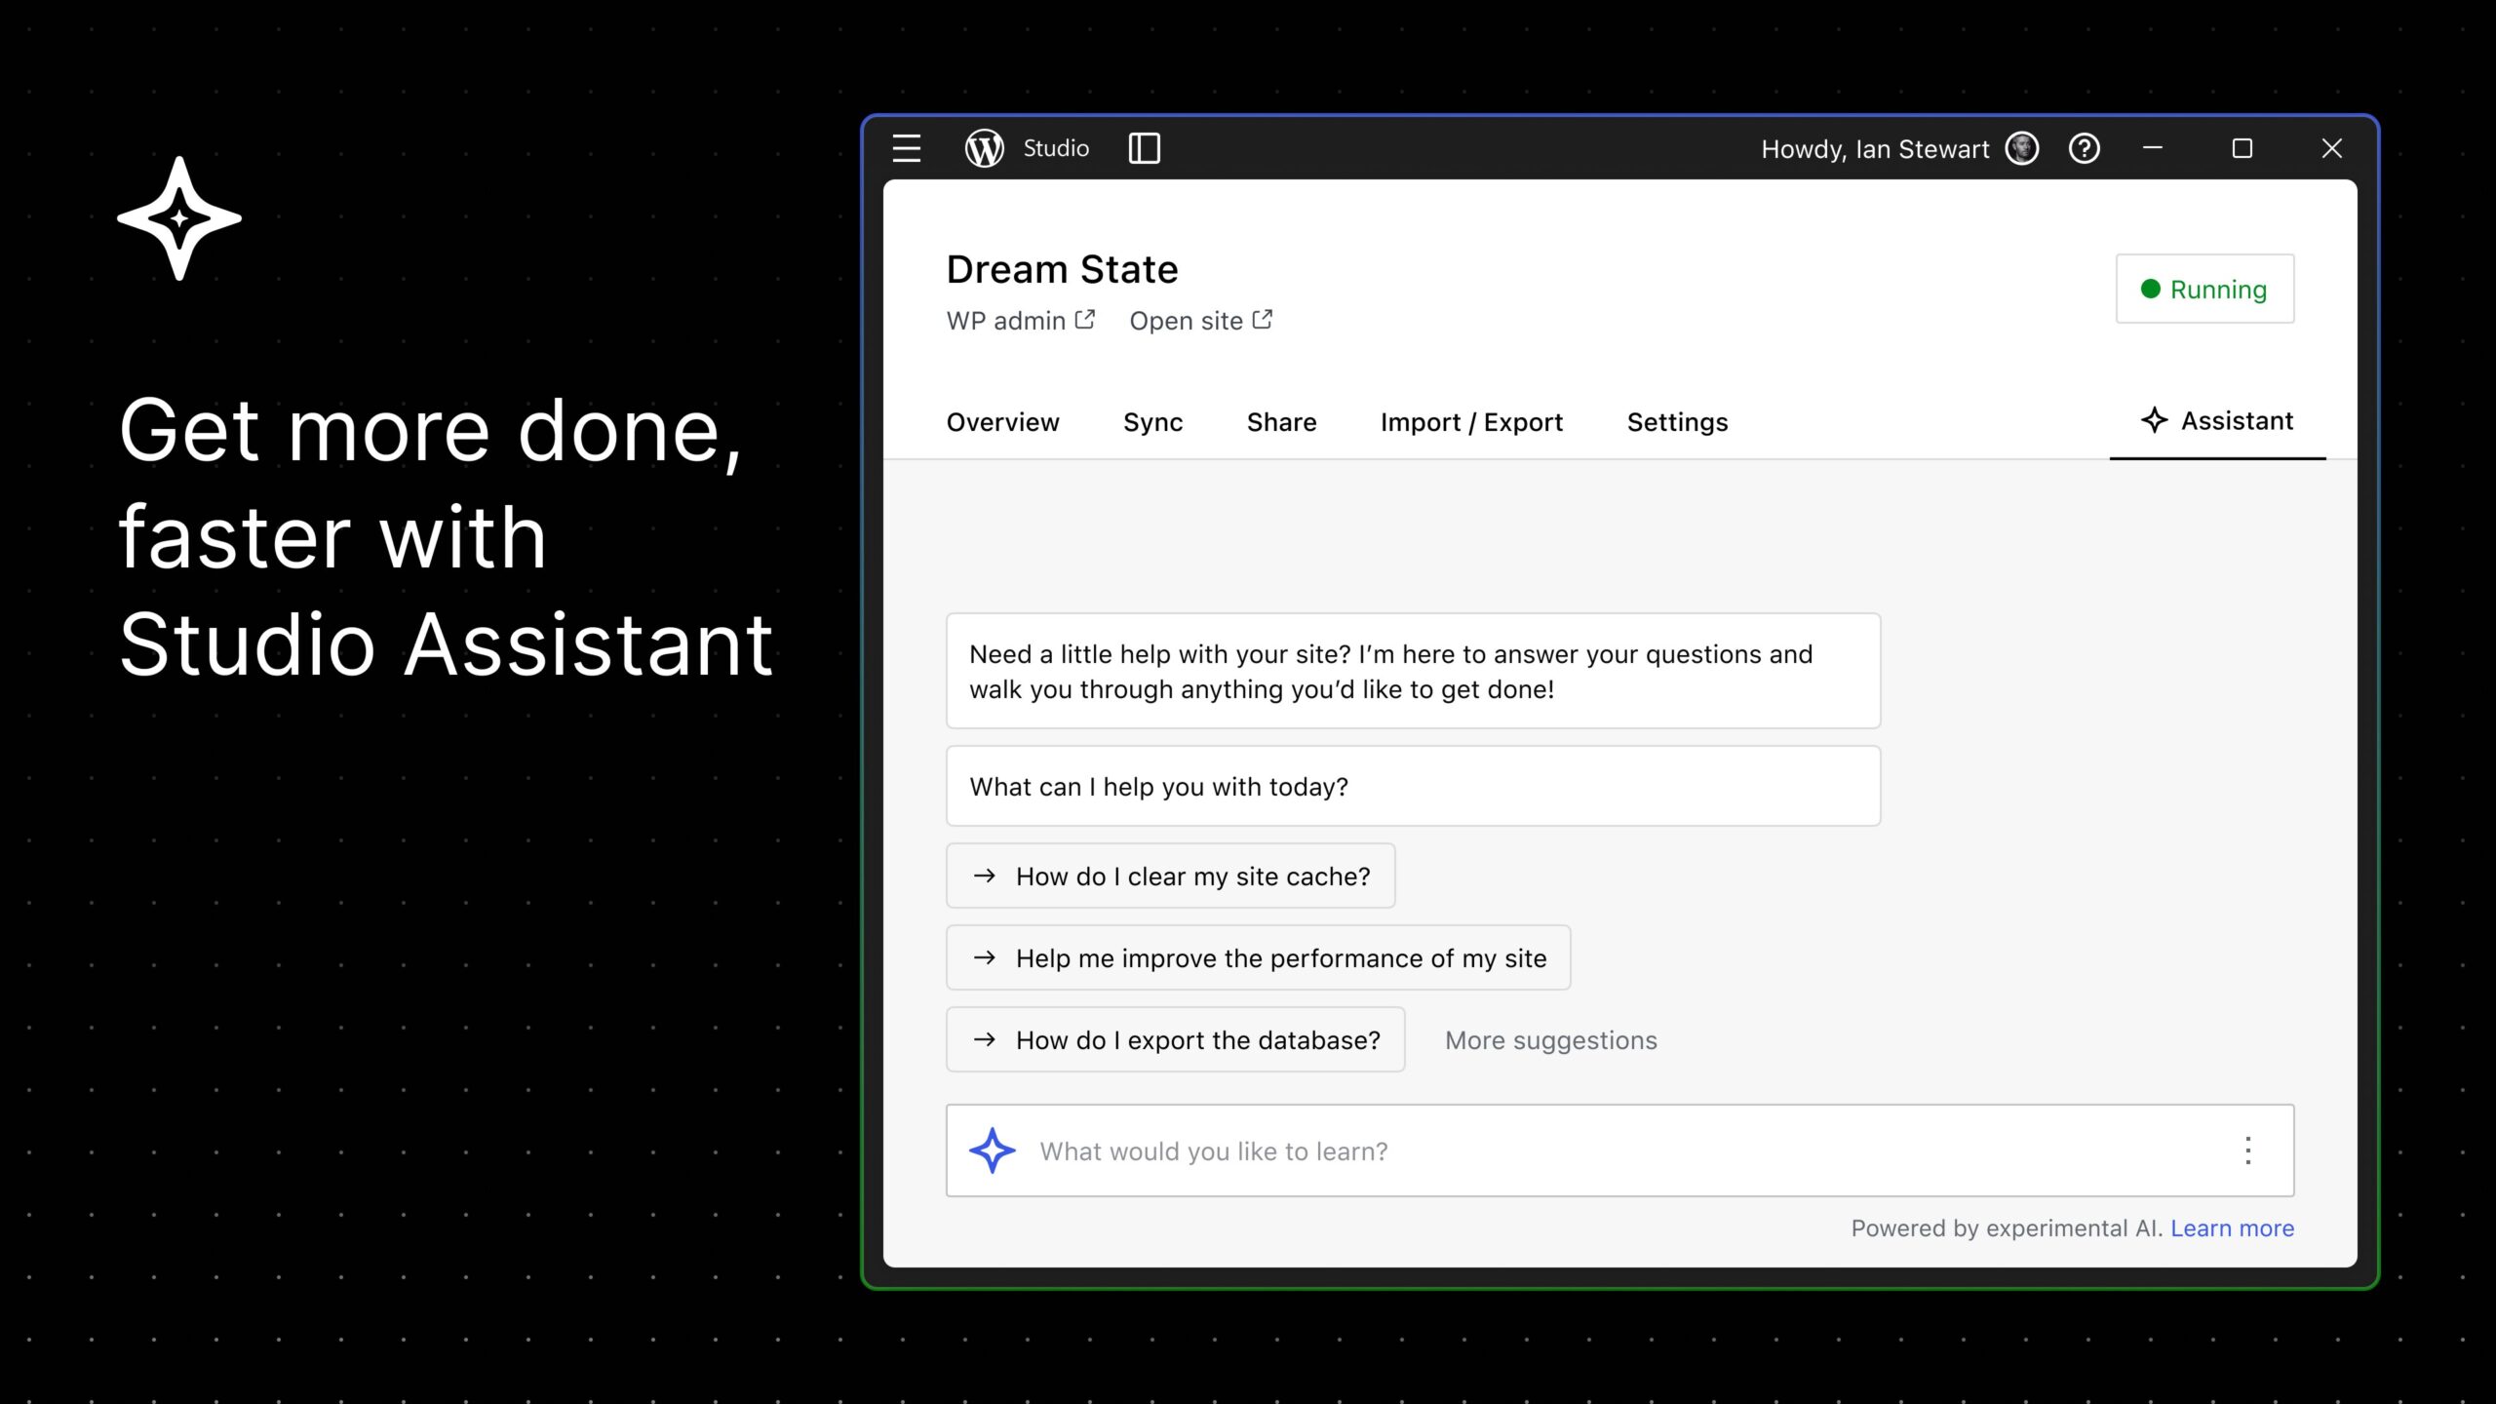Choose 'How do I export the database?' suggestion

click(1175, 1039)
